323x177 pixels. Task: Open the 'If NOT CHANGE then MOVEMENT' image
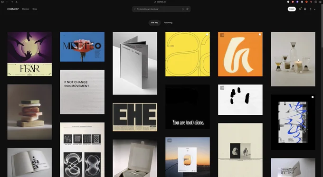82,92
